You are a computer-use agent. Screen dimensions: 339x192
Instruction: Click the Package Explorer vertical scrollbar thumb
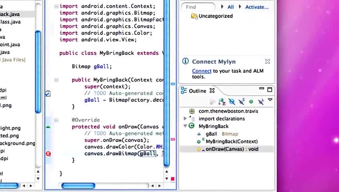38,72
